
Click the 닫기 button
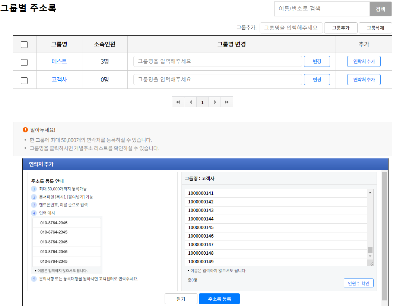point(181,299)
